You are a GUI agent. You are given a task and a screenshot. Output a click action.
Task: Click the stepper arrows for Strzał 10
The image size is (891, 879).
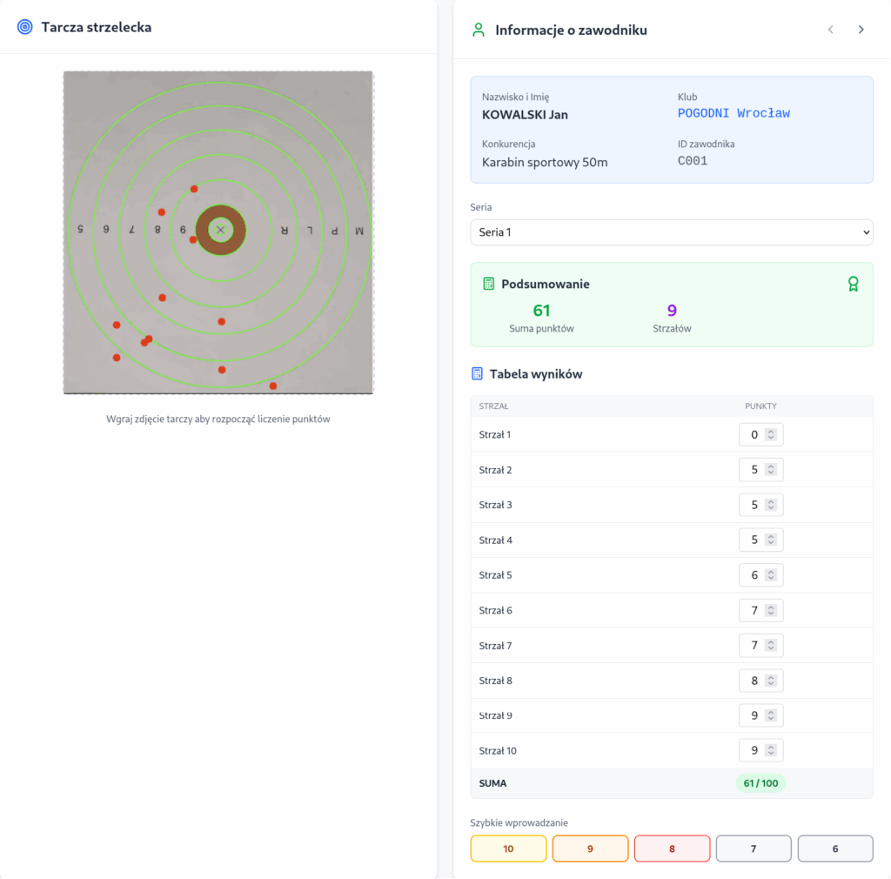(x=770, y=750)
